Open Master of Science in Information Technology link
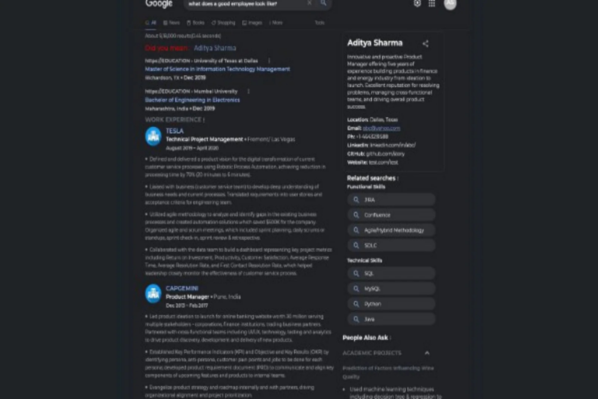 (217, 69)
